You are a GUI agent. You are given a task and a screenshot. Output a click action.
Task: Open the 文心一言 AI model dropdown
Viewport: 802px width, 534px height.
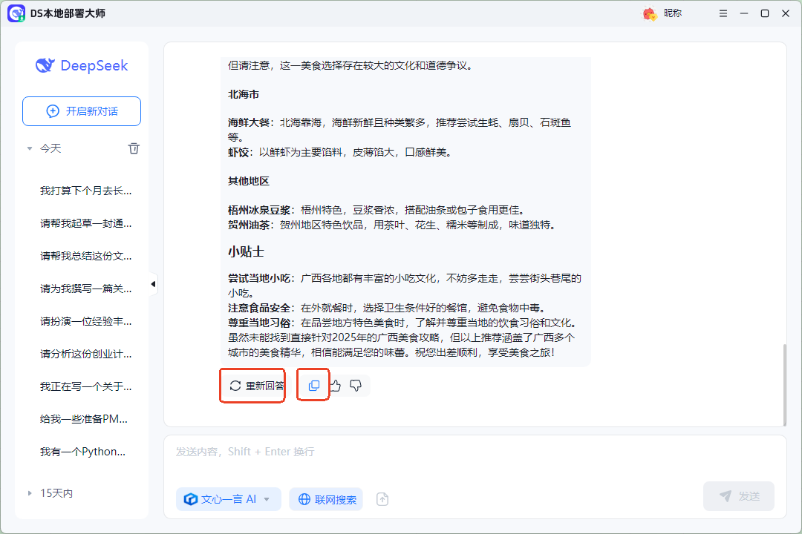229,499
